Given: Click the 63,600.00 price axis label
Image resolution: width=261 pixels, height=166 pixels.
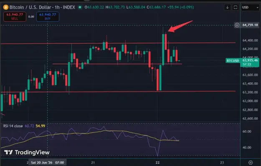Looking at the screenshot, I should pyautogui.click(x=250, y=75).
